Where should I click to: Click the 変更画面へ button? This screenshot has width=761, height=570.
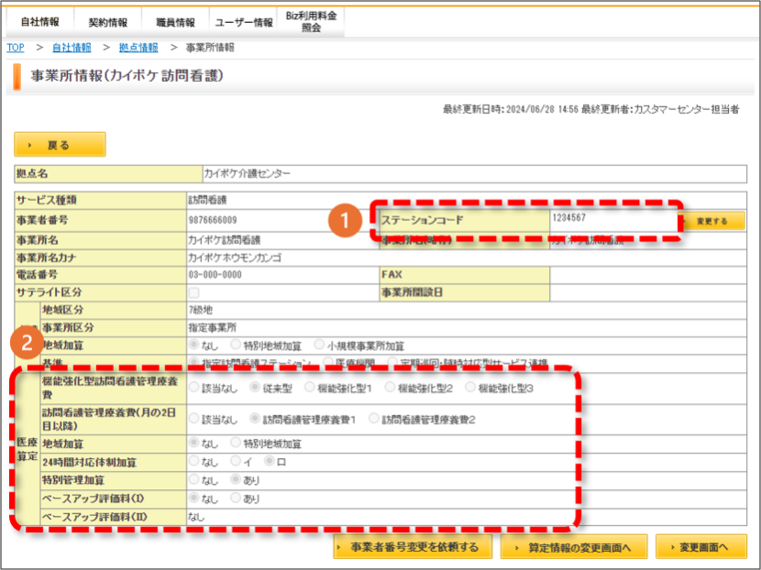(x=701, y=547)
